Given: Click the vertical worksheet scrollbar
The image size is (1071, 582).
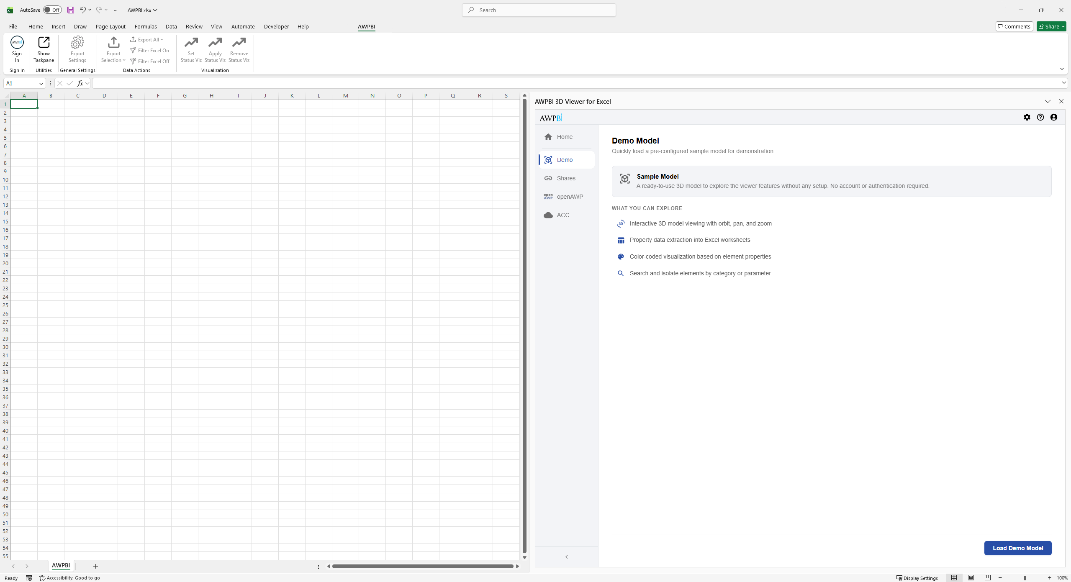Looking at the screenshot, I should [524, 326].
